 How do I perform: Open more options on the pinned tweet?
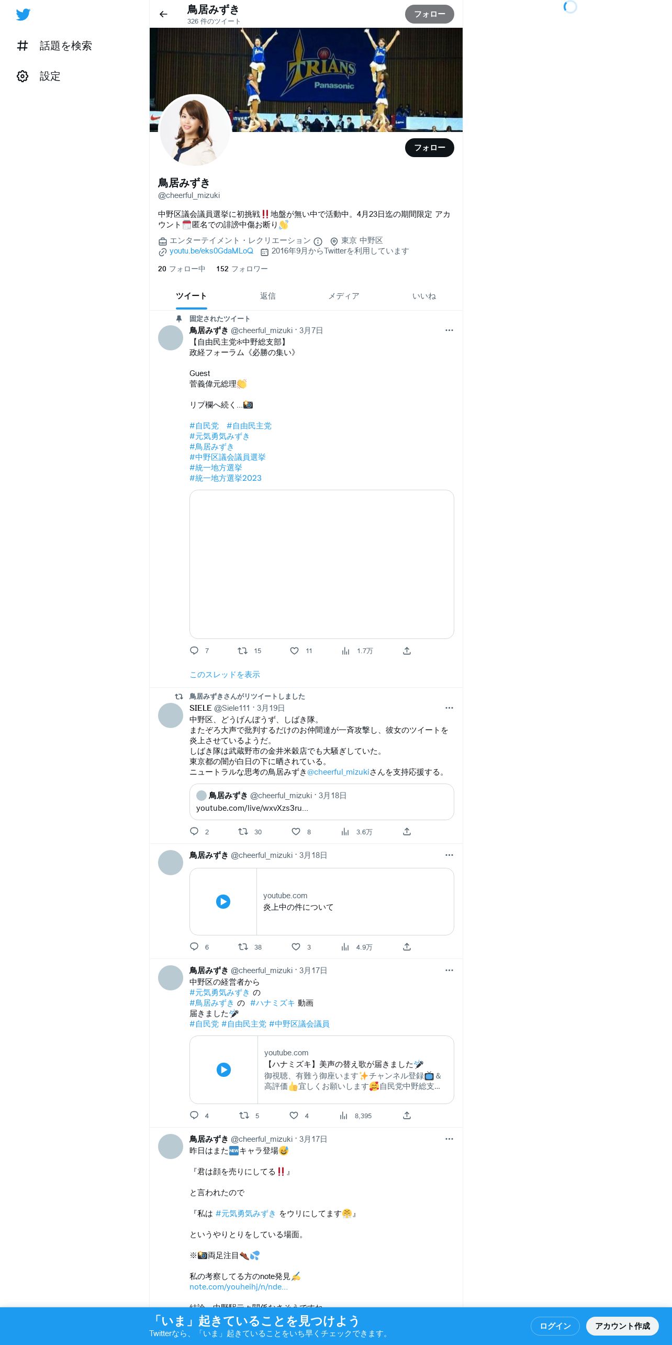tap(449, 330)
